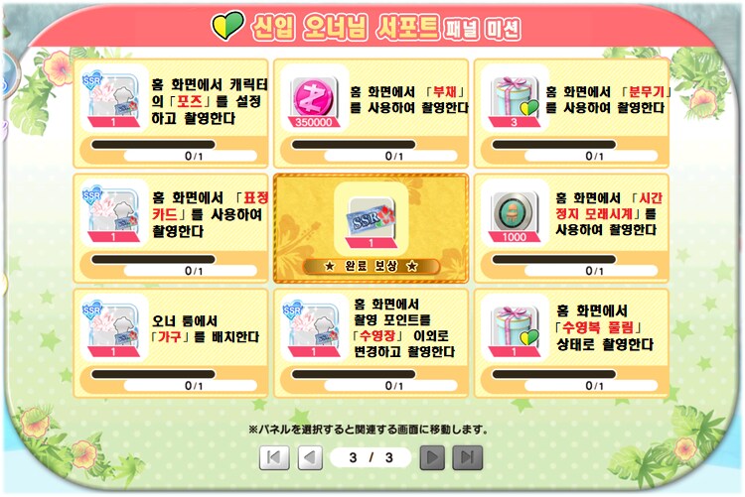Click the SSR reward icon in 표정 카드 mission
Viewport: 745px width, 497px height.
pyautogui.click(x=113, y=213)
